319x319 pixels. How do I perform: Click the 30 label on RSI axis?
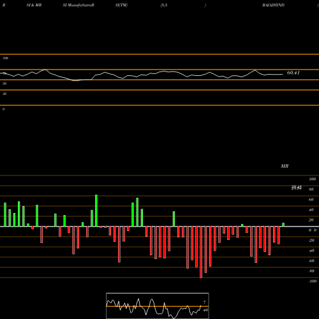tap(4, 94)
